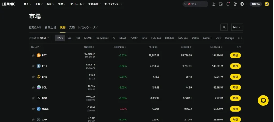Select the MEME category filter
274x122 pixels.
point(88,38)
